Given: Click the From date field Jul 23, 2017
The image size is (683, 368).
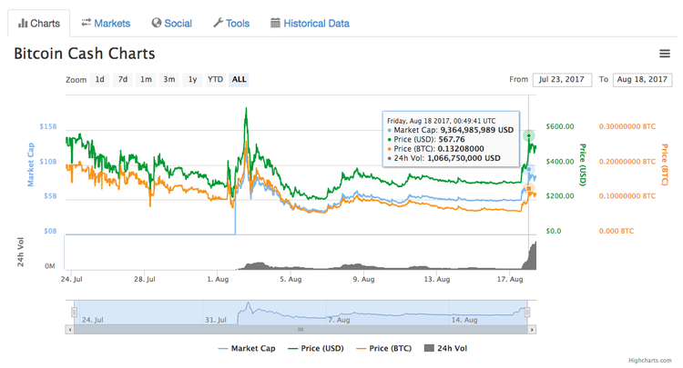Looking at the screenshot, I should [x=562, y=80].
